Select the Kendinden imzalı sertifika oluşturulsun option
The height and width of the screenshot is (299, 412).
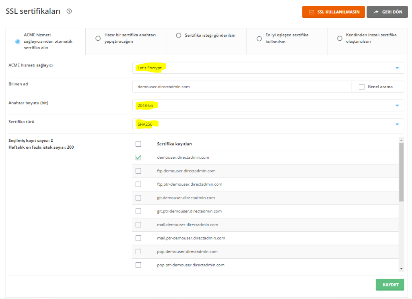(339, 38)
